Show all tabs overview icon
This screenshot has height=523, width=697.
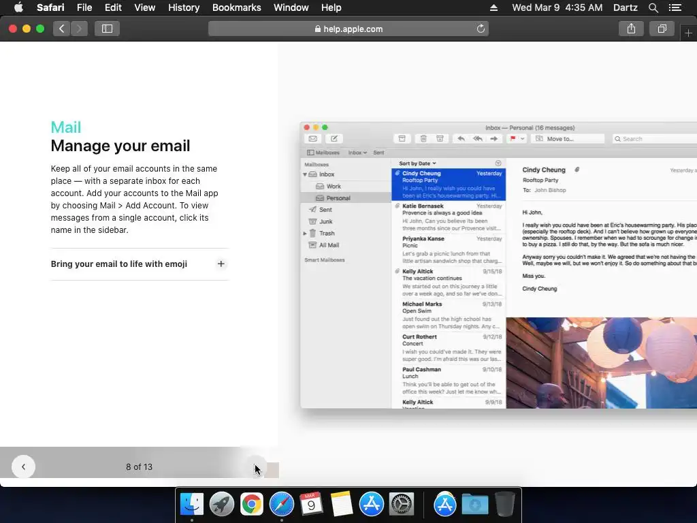[662, 29]
